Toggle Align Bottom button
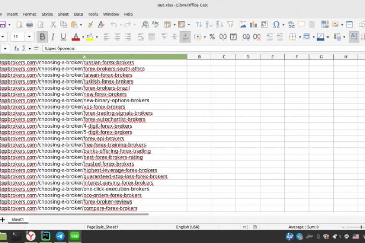 [x=185, y=37]
